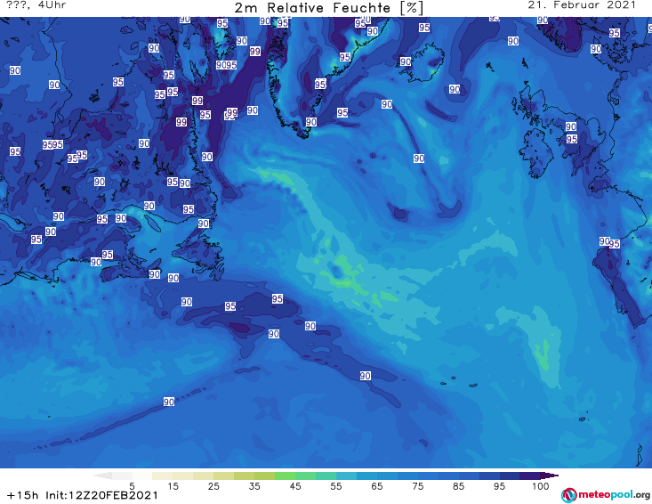This screenshot has height=504, width=652.
Task: Click the "65" tick label on color scale
Action: point(377,486)
